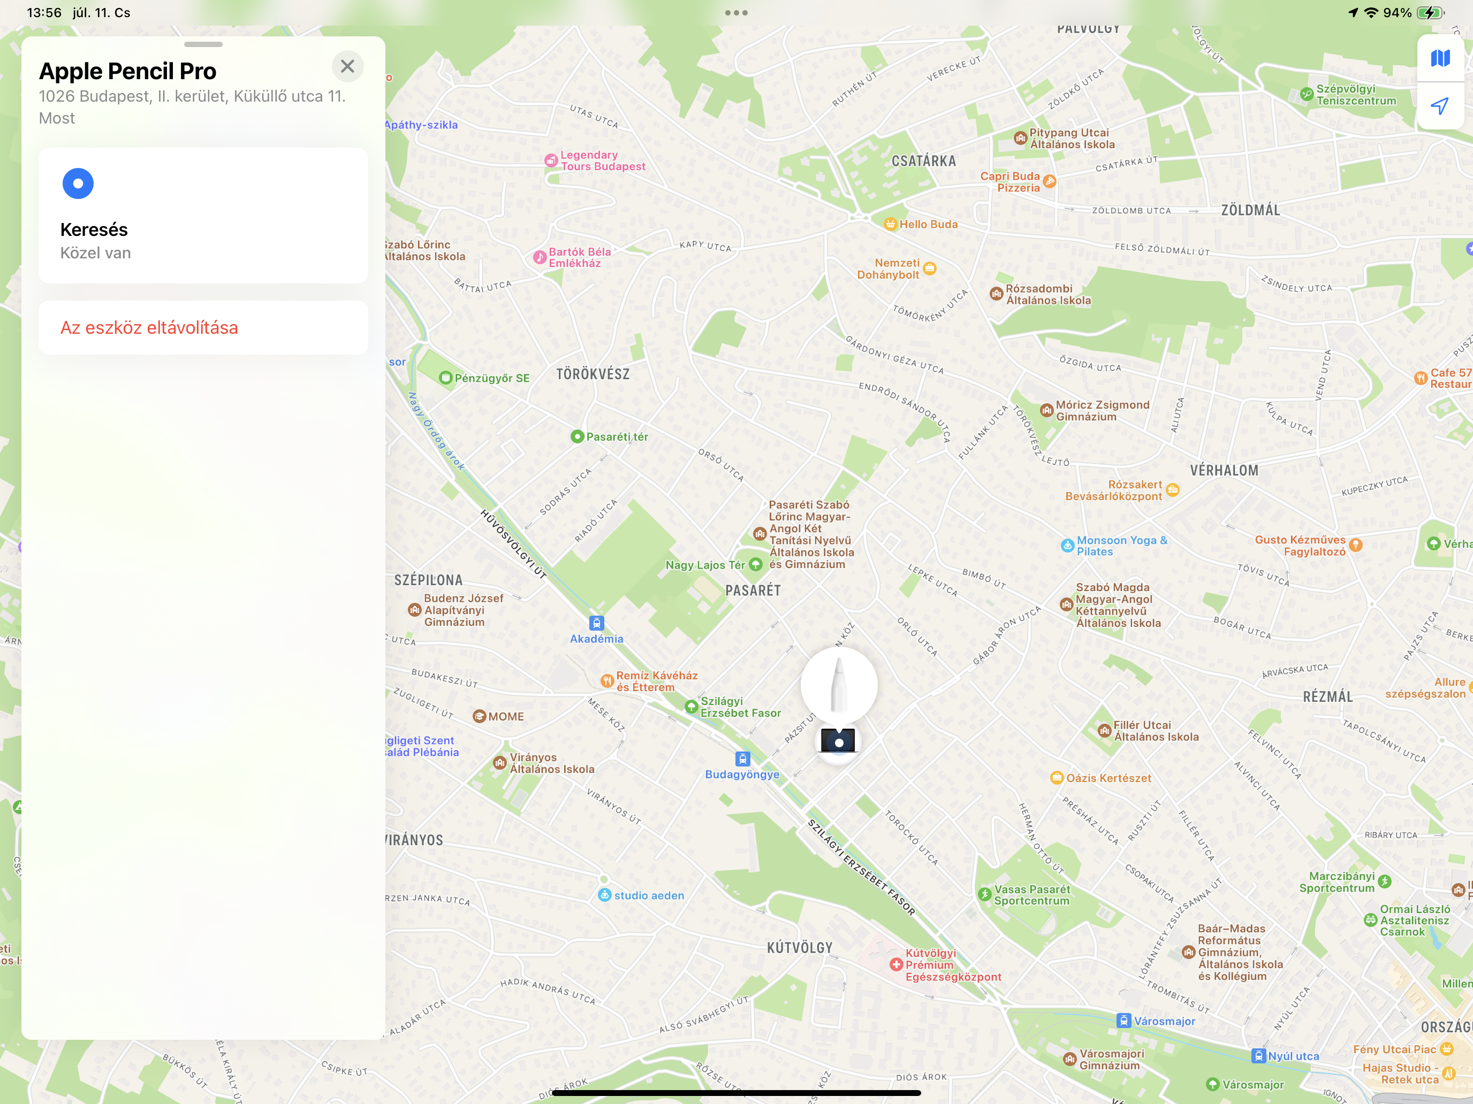Select the Rózsakert Bevásárlóközpont marker

point(1173,490)
